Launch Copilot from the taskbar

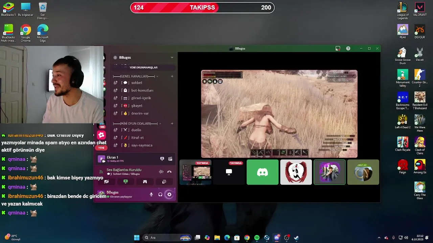(207, 238)
